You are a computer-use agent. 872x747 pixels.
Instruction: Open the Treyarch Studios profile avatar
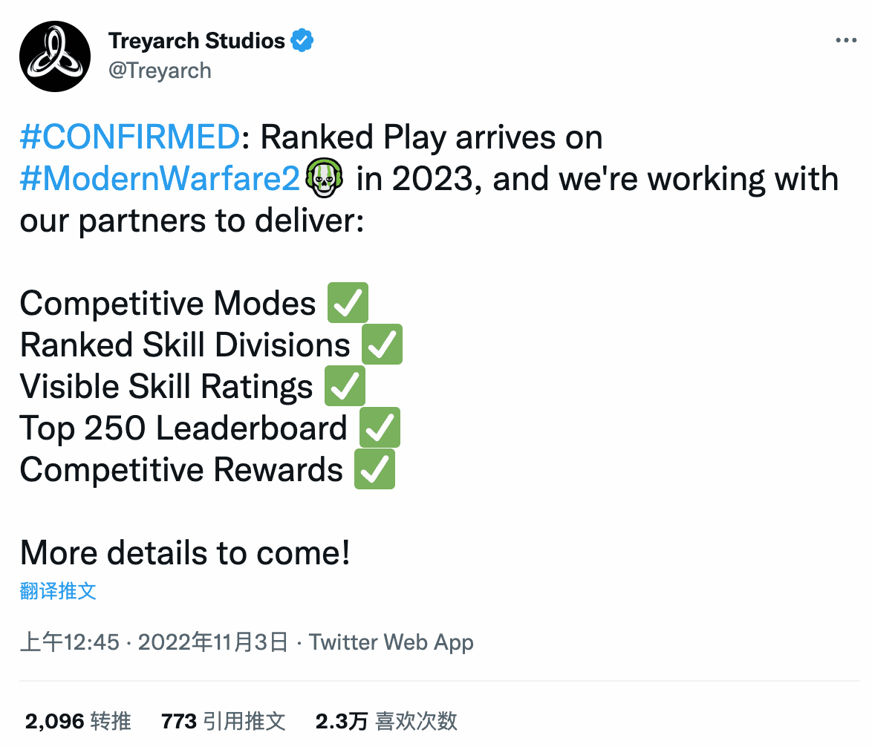pos(54,56)
